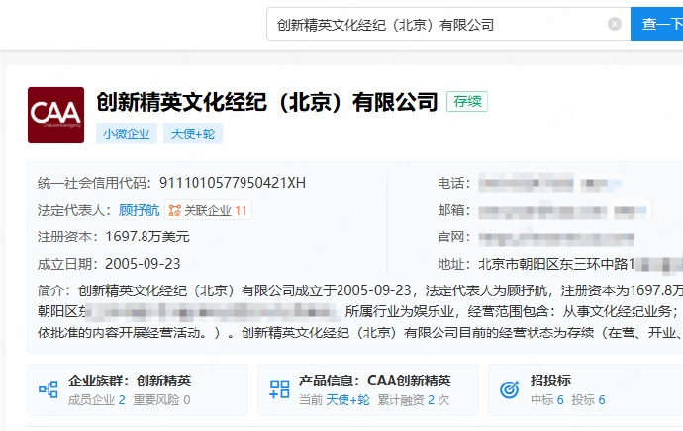
Task: Open 中标 6 count link
Action: [x=547, y=400]
